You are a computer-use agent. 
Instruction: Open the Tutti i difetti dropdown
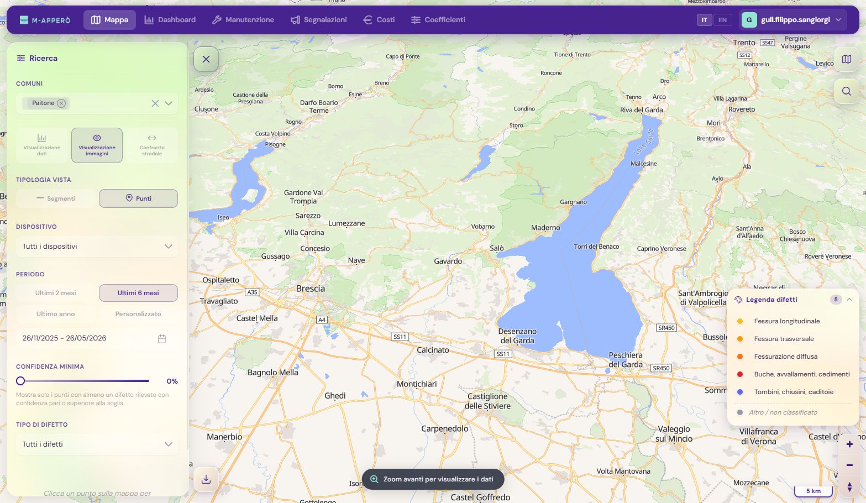[x=97, y=444]
